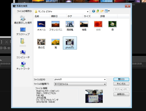Sort by the タグ column header
Image resolution: width=146 pixels, height=111 pixels.
coord(75,16)
